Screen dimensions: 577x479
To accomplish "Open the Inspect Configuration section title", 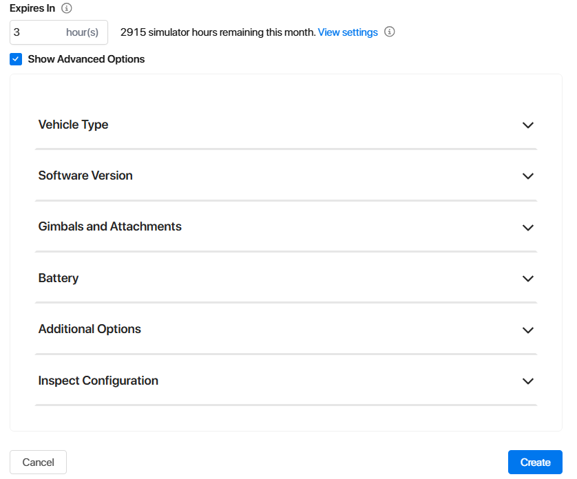I will [98, 381].
